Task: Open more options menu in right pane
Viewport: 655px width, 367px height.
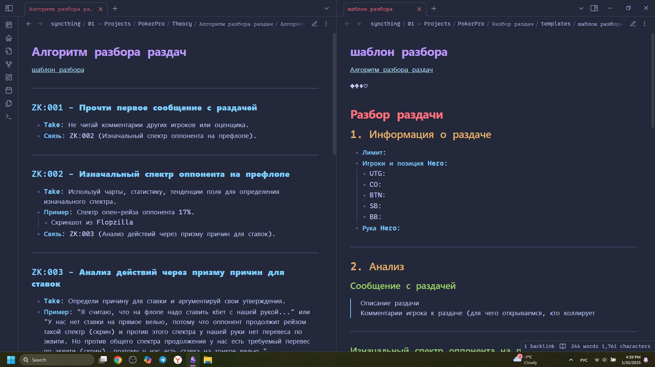Action: 644,24
